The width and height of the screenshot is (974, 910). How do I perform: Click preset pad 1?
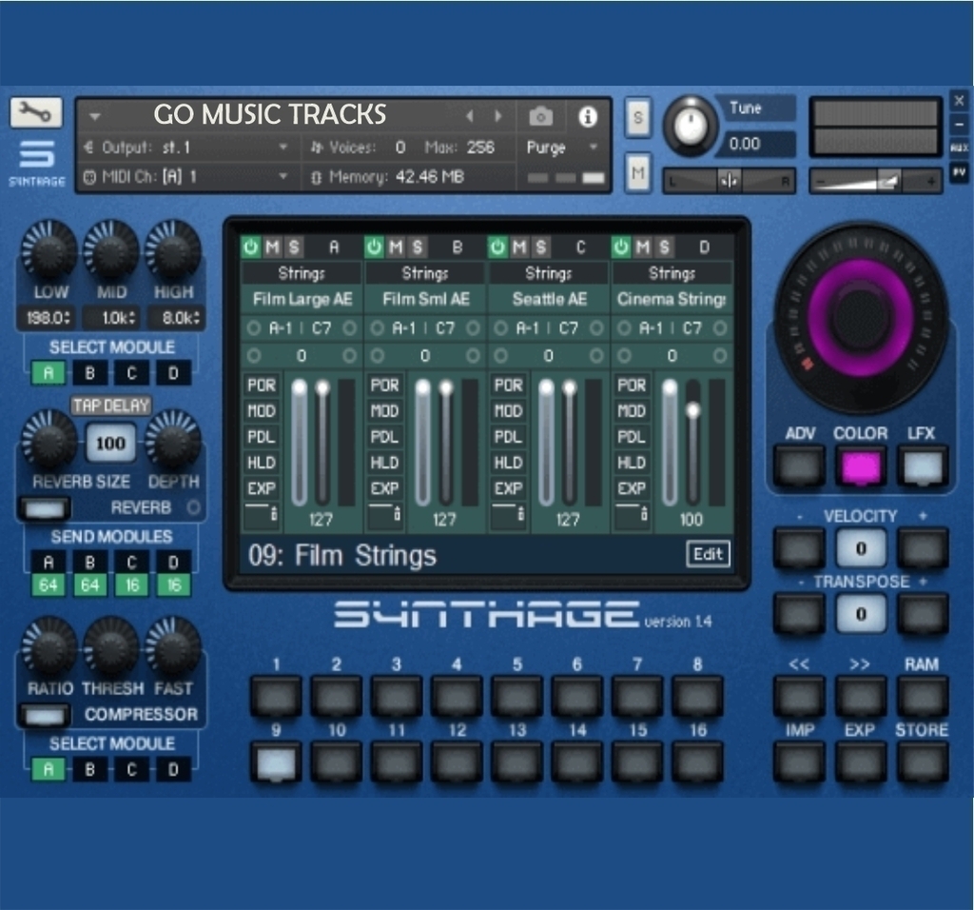point(276,696)
